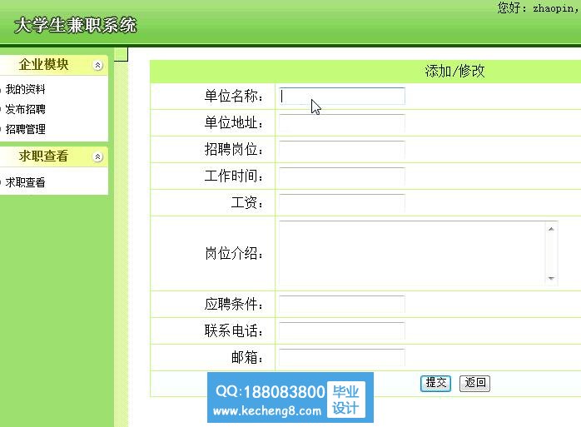Click the 返回 back button
This screenshot has width=581, height=427.
[x=474, y=383]
